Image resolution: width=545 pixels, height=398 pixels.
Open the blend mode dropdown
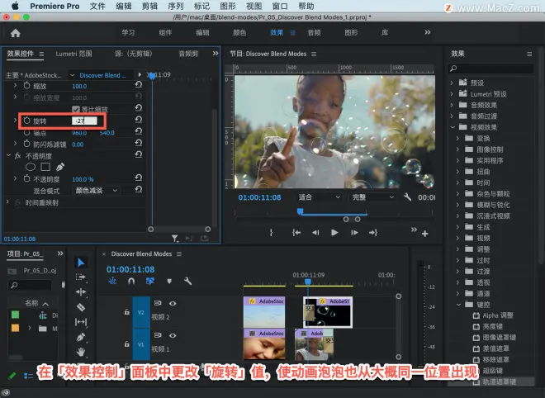coord(97,191)
